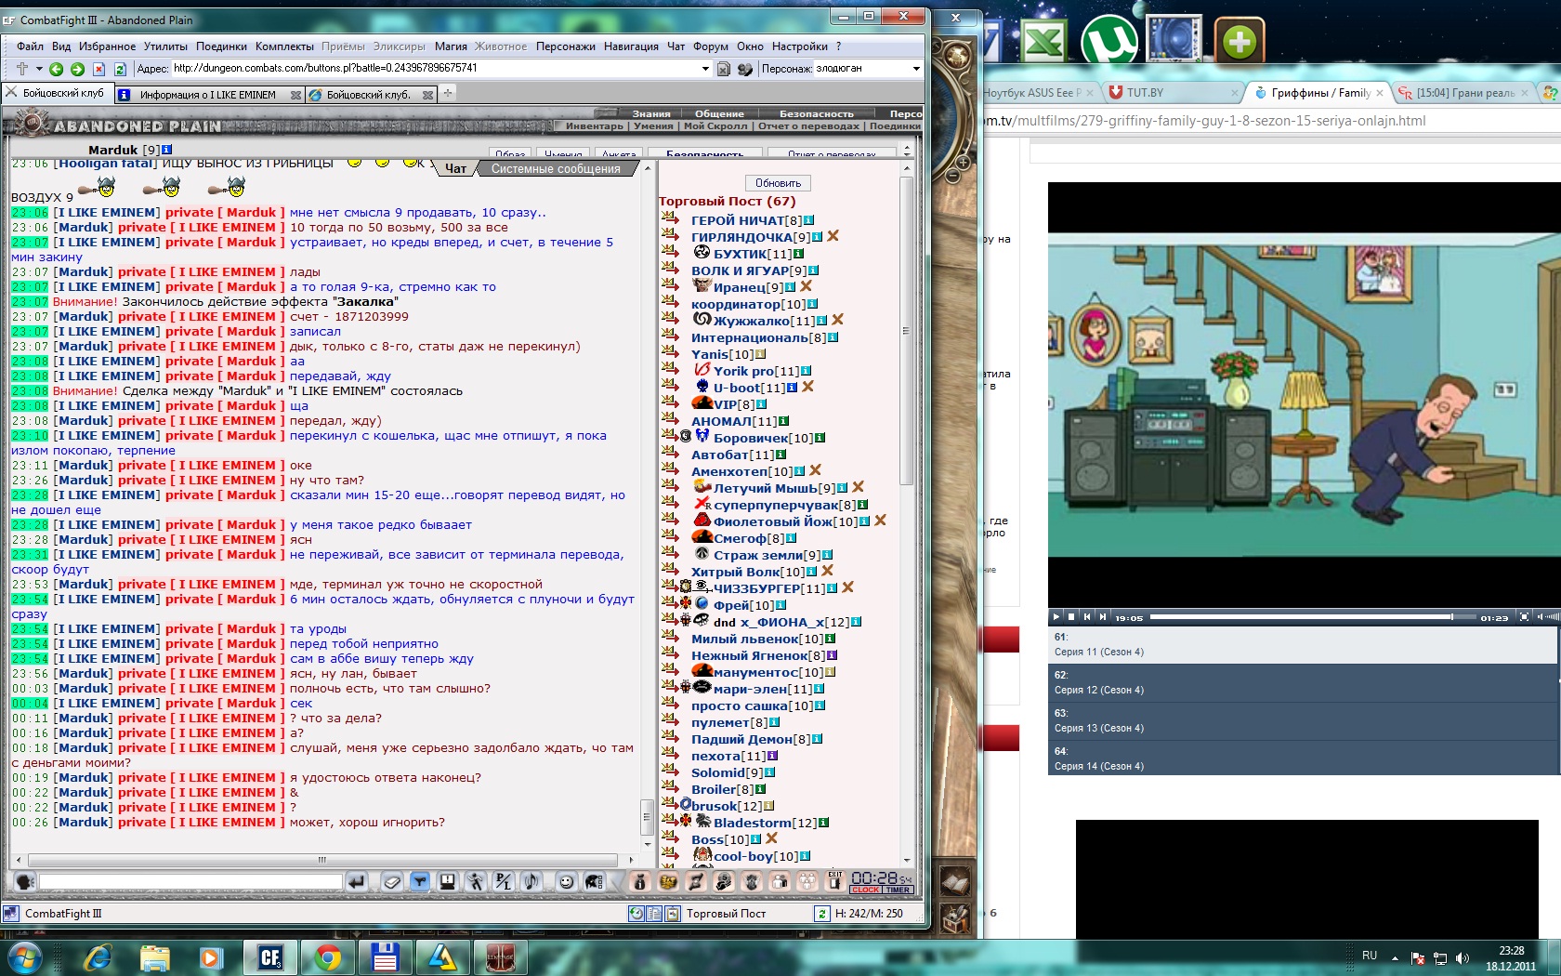Click the address bar icon right of URL dropdown
Screen dimensions: 1561x976
724,69
